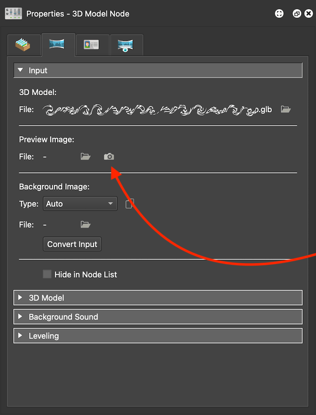Screen dimensions: 316x415
Task: Click folder icon to choose Preview Image
Action: [85, 156]
